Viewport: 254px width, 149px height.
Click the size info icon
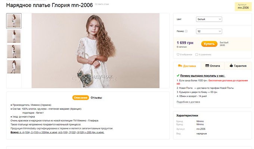tap(186, 31)
